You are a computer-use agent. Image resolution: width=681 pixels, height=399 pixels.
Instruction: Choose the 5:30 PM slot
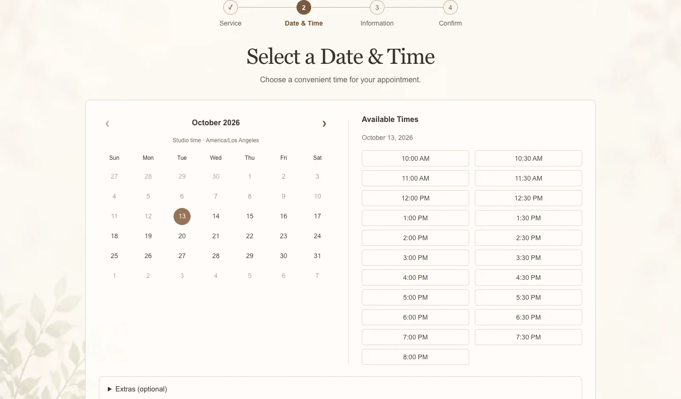pos(528,297)
